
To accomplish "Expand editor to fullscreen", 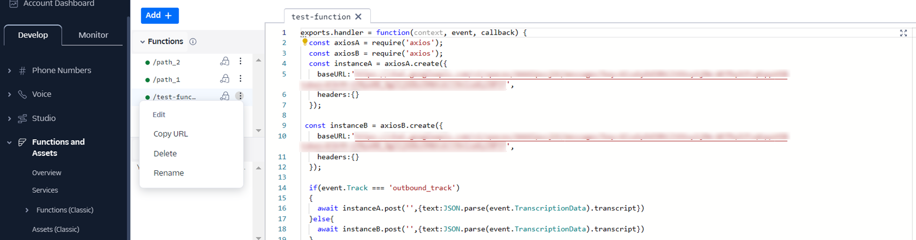I will click(x=903, y=33).
